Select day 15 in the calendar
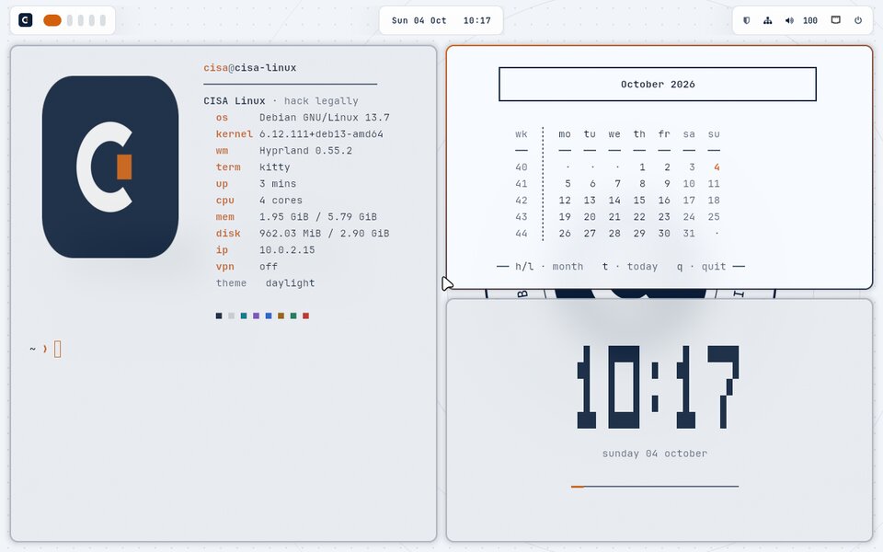The image size is (883, 552). pyautogui.click(x=639, y=200)
